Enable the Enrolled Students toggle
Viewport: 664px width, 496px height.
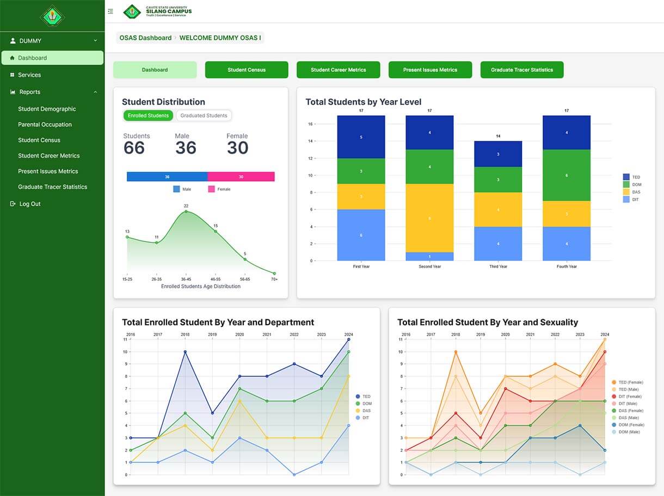pyautogui.click(x=148, y=115)
